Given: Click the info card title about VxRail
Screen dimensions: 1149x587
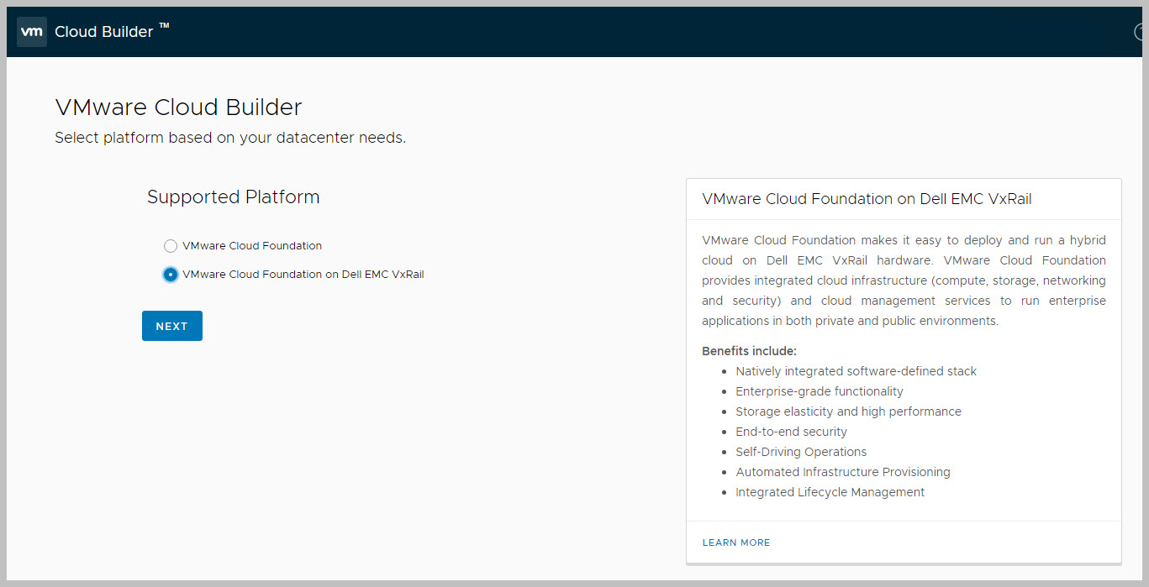Looking at the screenshot, I should click(x=867, y=199).
